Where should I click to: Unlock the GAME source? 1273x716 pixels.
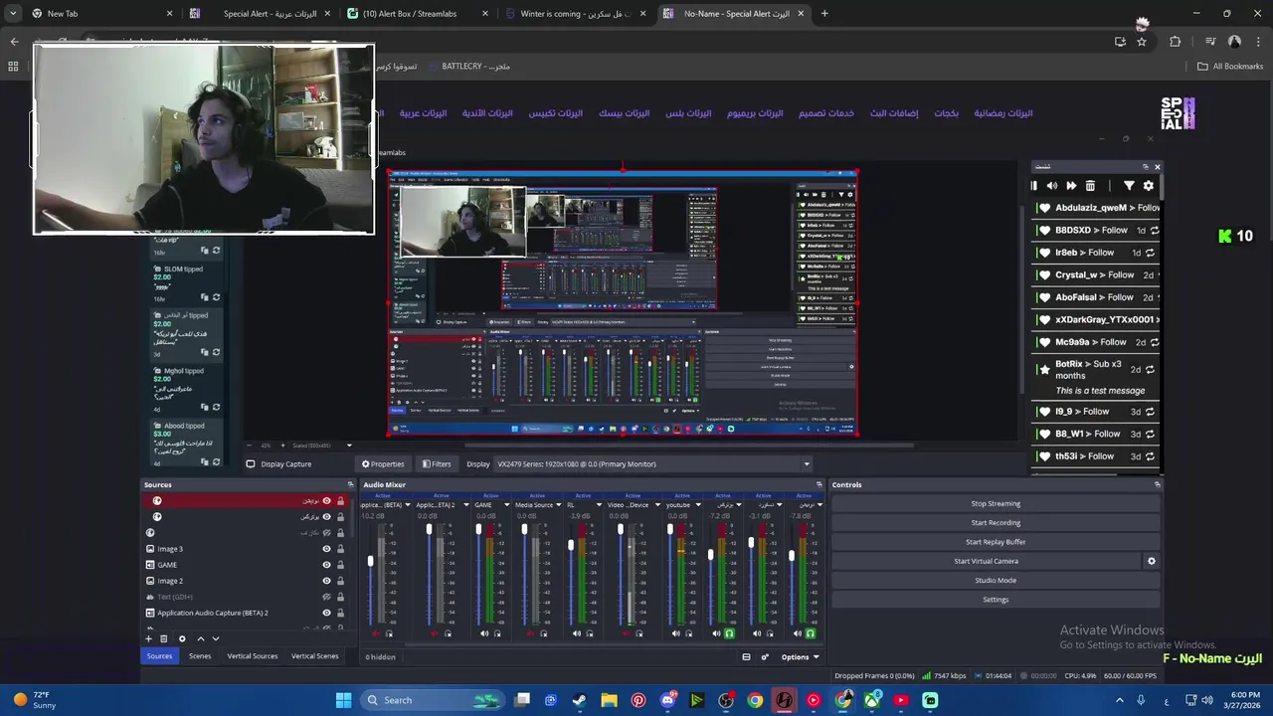[340, 565]
